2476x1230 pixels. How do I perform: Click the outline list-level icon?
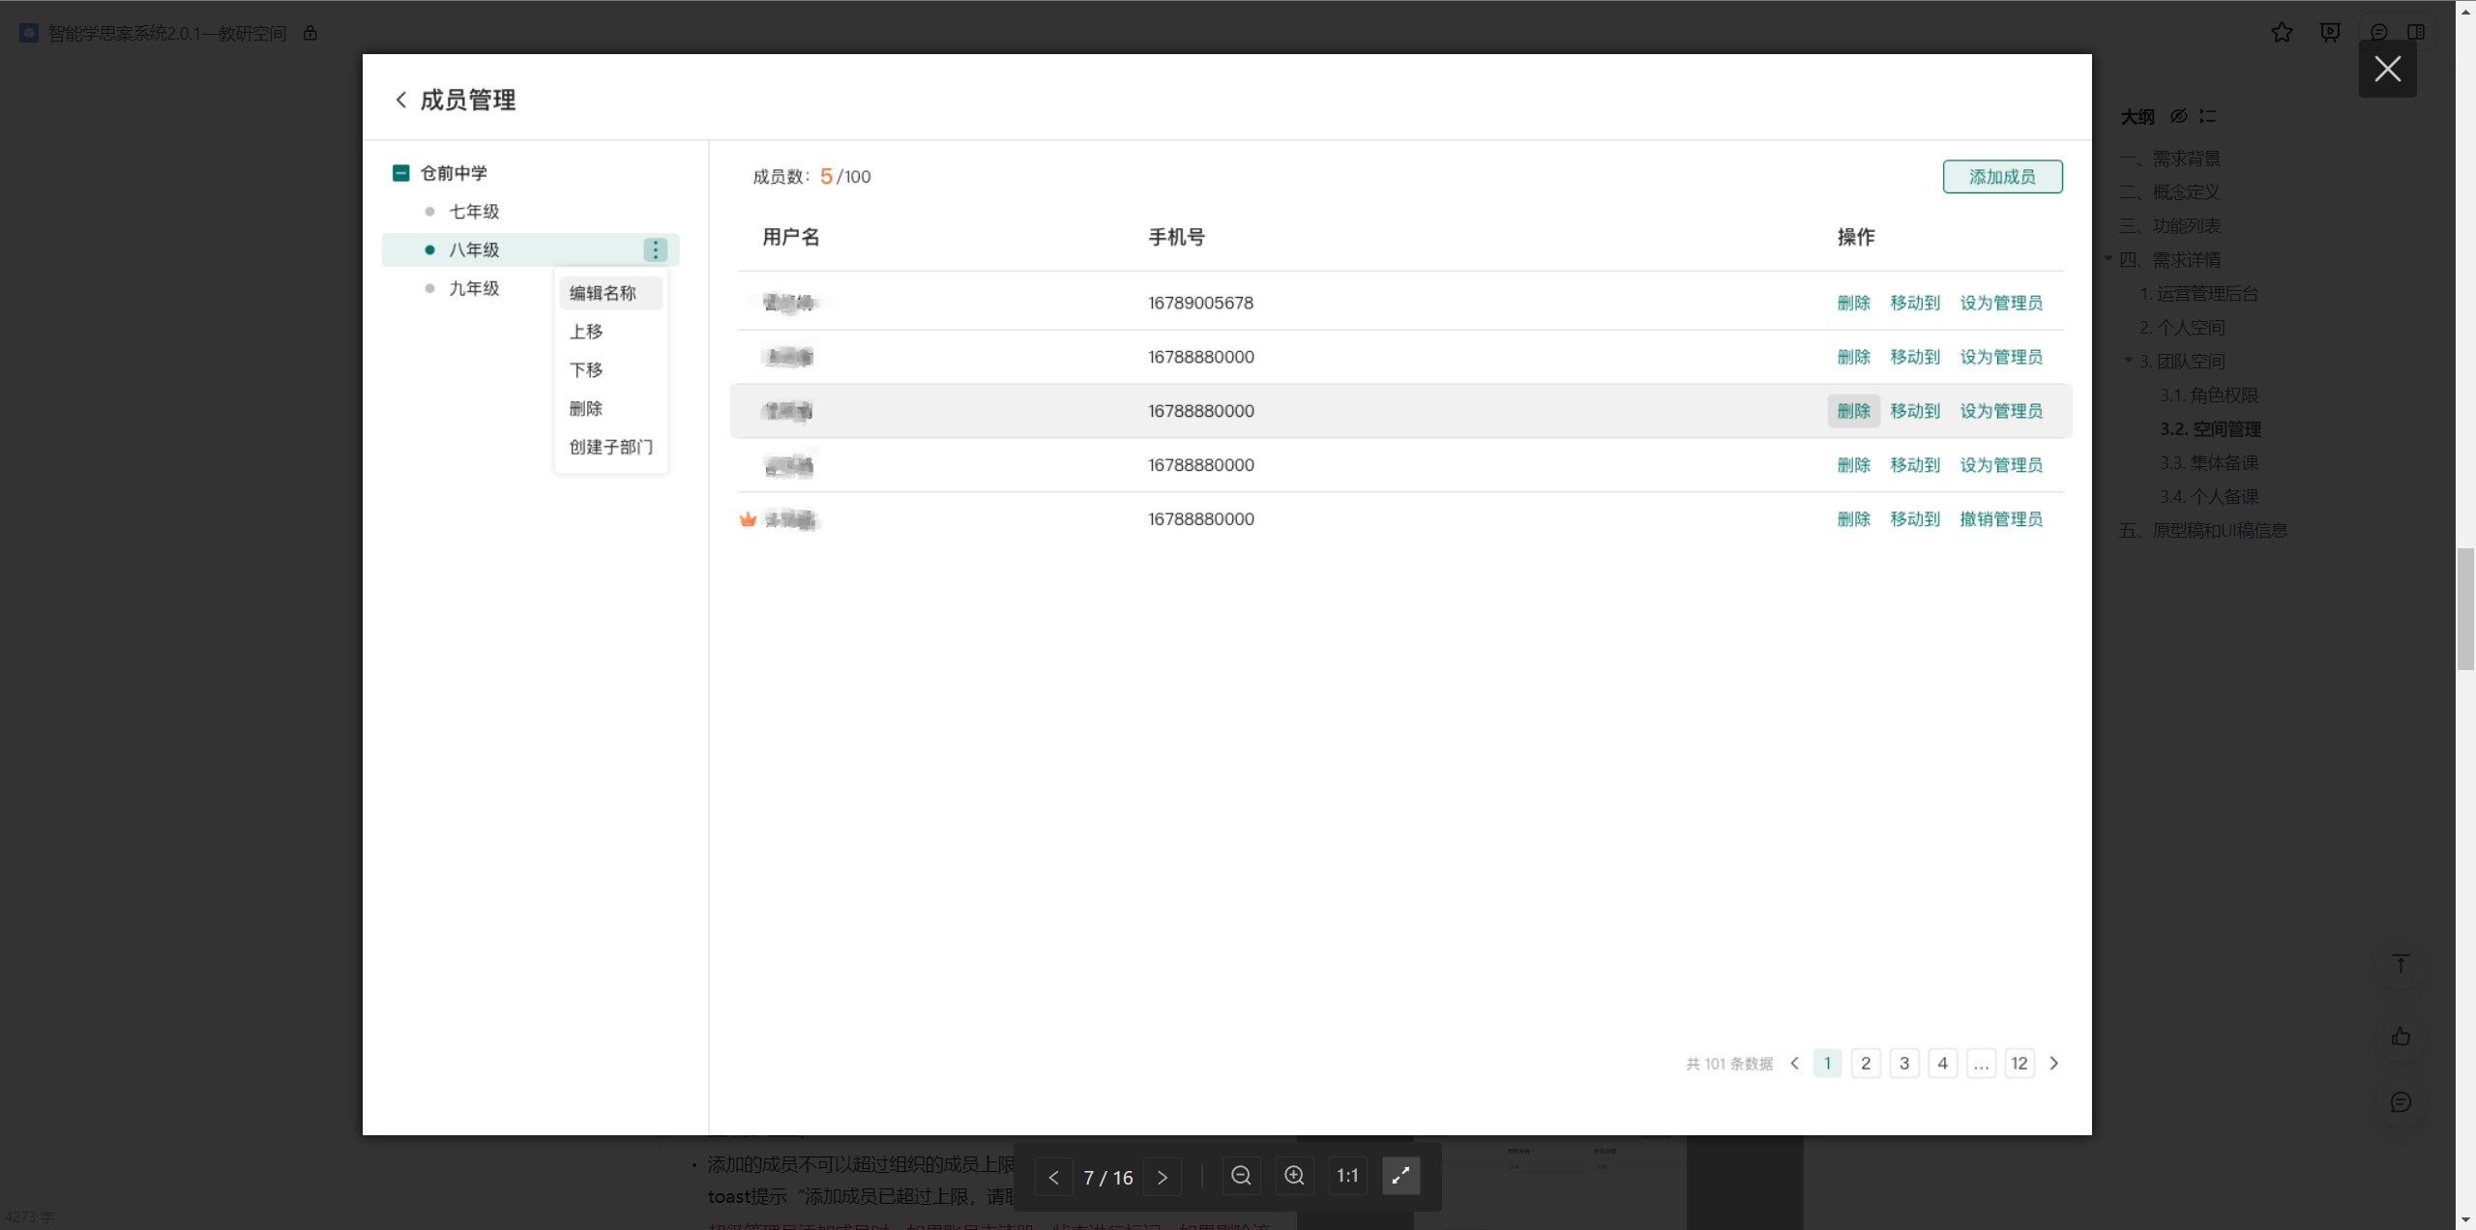point(2207,116)
